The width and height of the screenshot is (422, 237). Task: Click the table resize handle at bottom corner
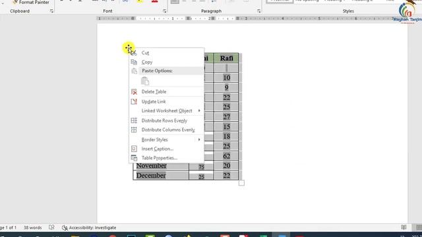[241, 183]
